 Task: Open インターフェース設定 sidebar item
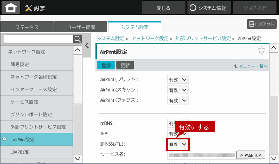click(37, 89)
